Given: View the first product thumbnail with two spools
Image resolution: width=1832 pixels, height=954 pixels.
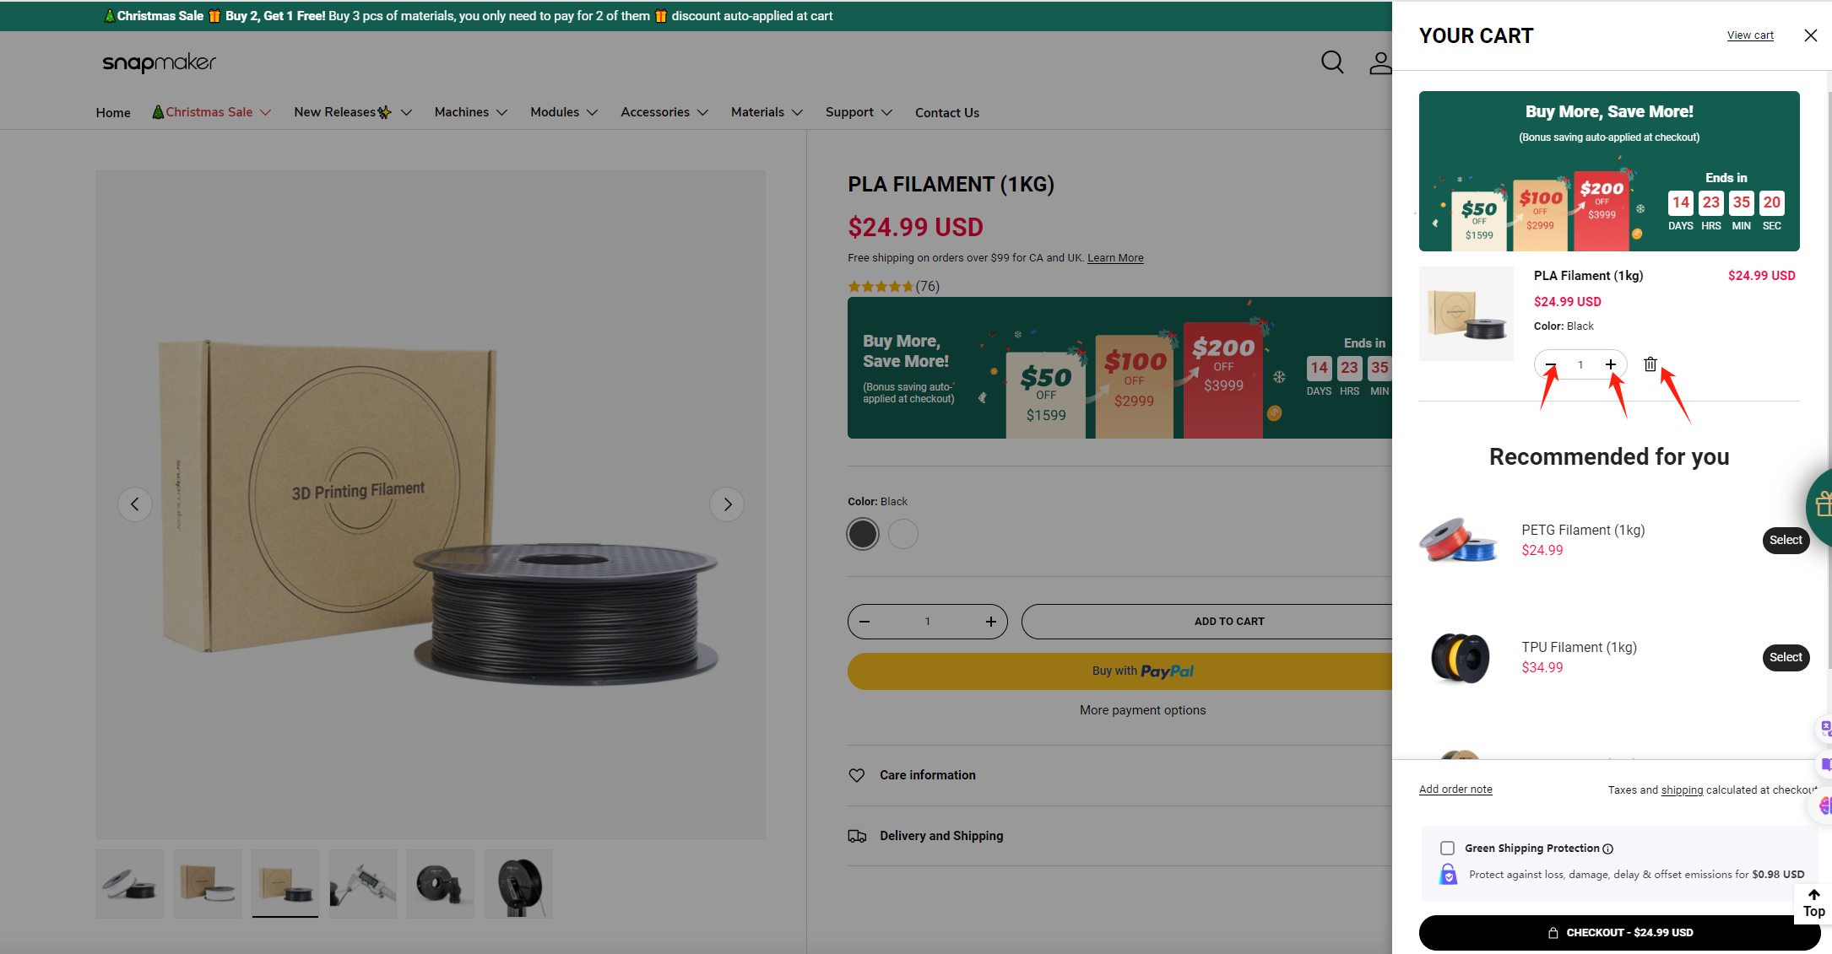Looking at the screenshot, I should 129,884.
